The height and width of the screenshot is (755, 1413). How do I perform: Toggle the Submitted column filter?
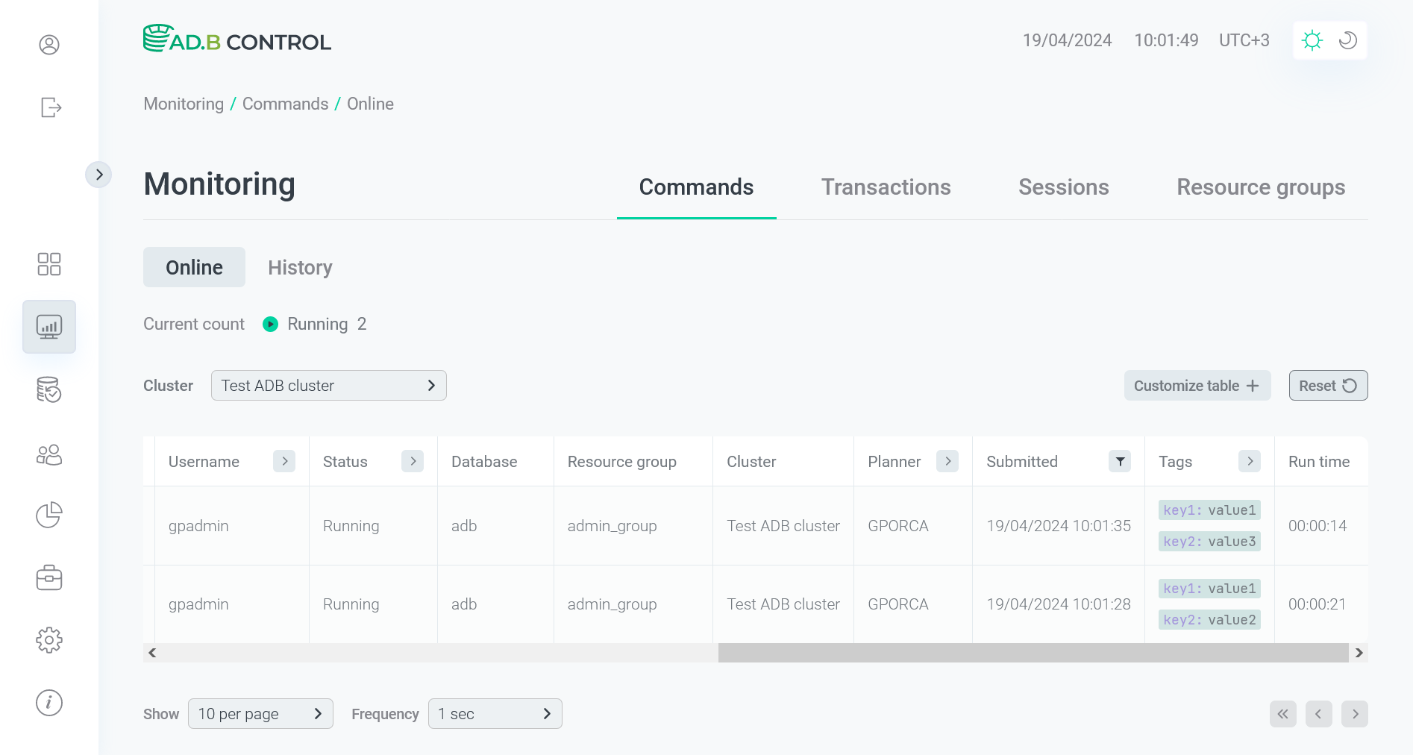(1120, 461)
